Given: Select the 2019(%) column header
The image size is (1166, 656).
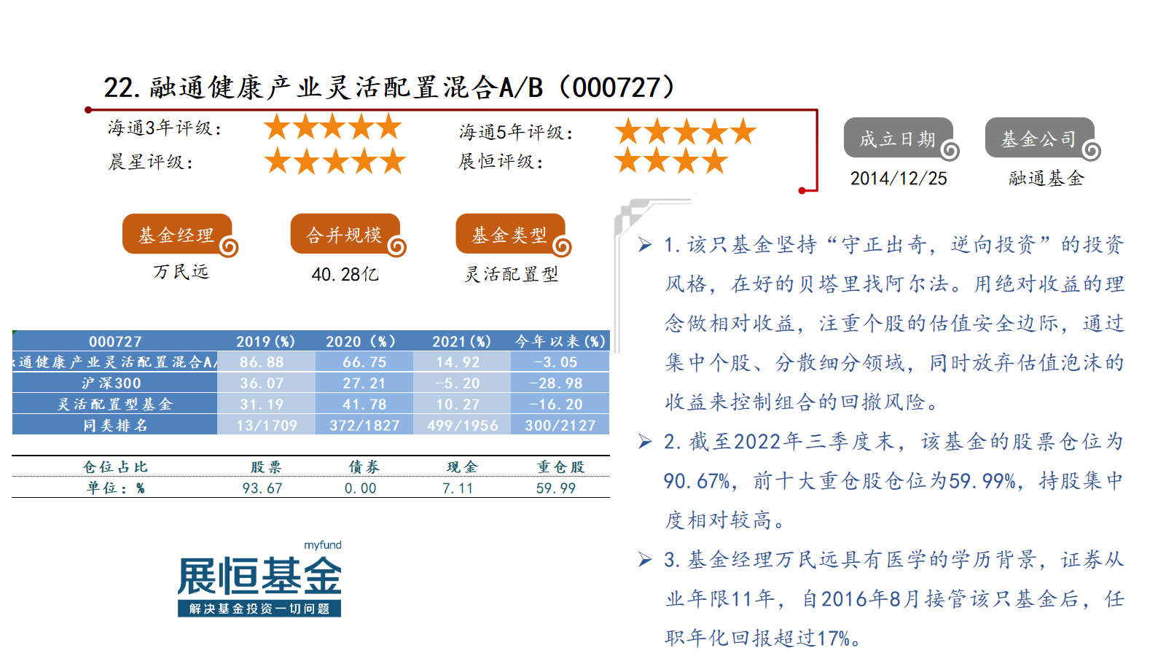Looking at the screenshot, I should 266,341.
